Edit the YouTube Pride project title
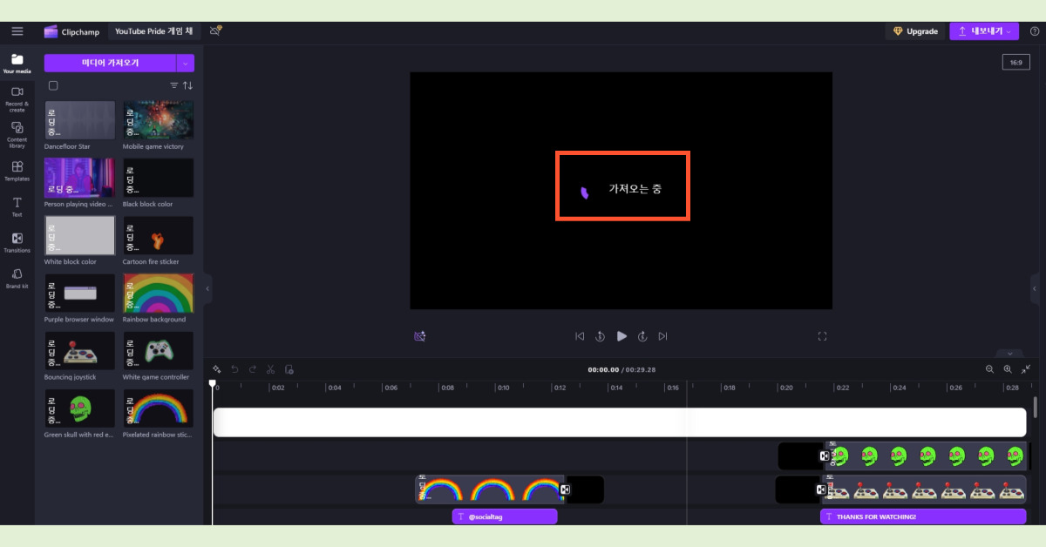The width and height of the screenshot is (1046, 547). 154,31
